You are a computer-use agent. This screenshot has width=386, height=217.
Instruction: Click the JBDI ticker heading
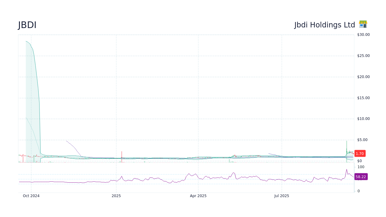[x=27, y=25]
